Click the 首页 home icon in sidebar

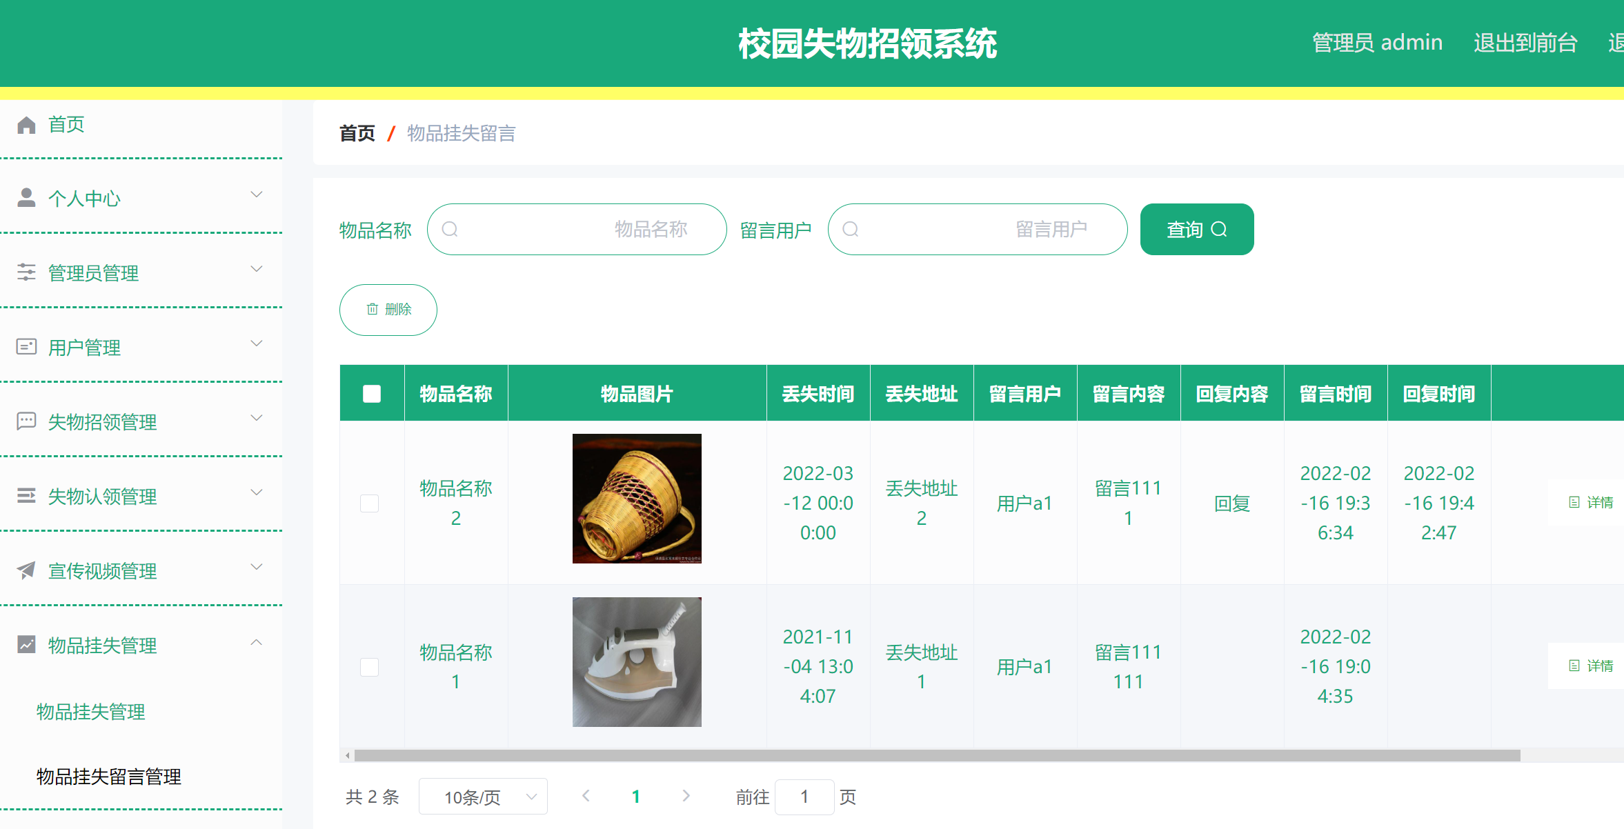(x=26, y=125)
